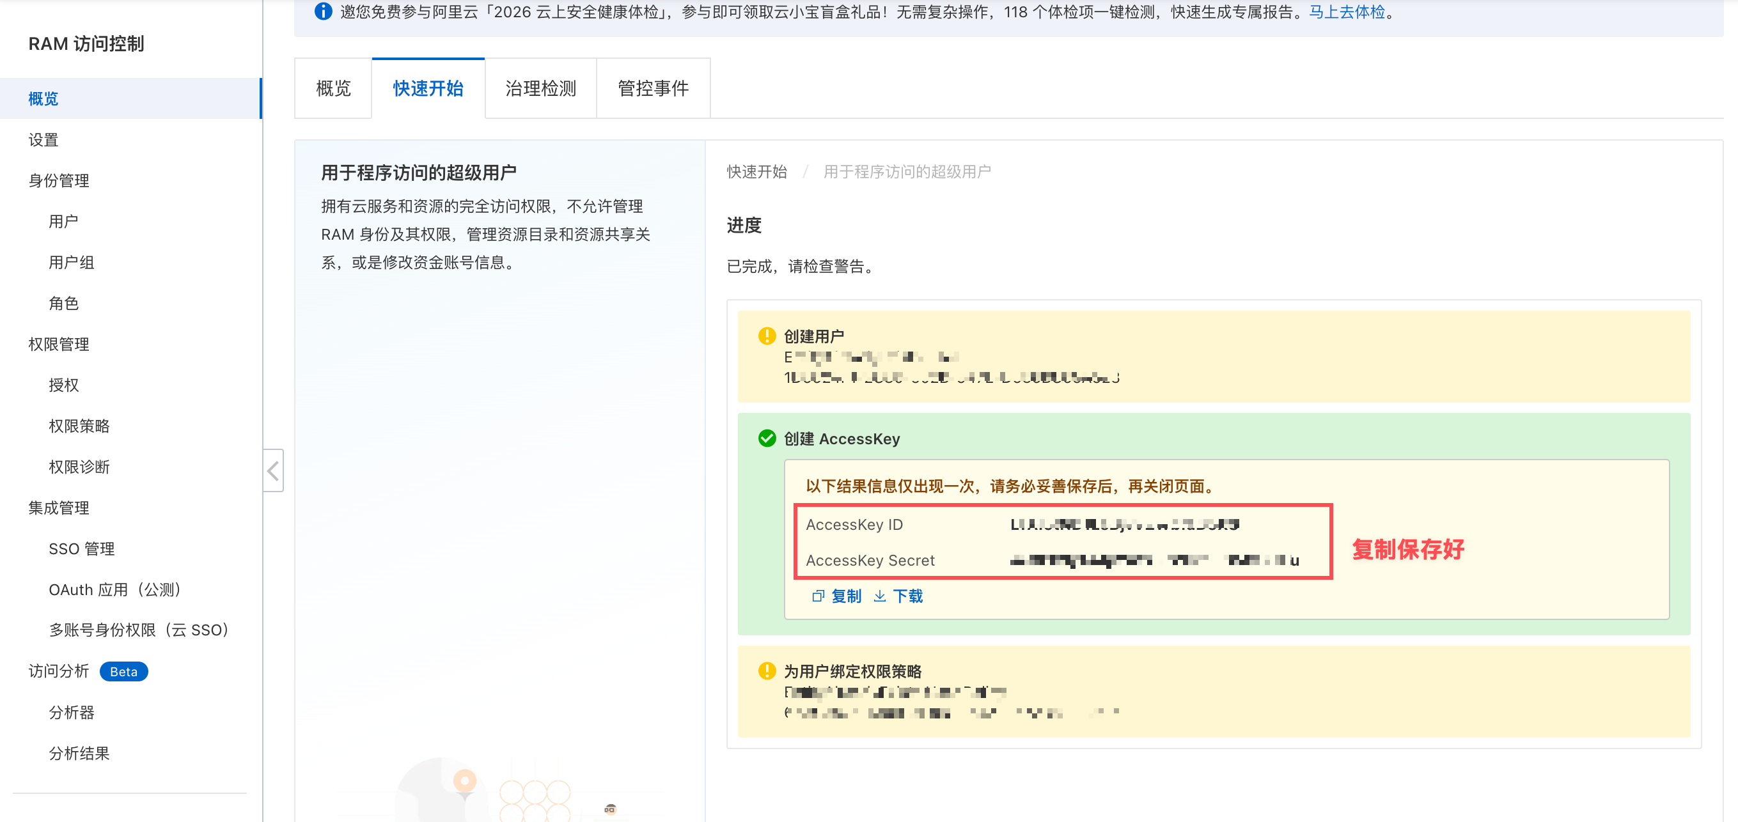Screen dimensions: 1738x822
Task: Click the 权限管理 section header
Action: pos(59,345)
